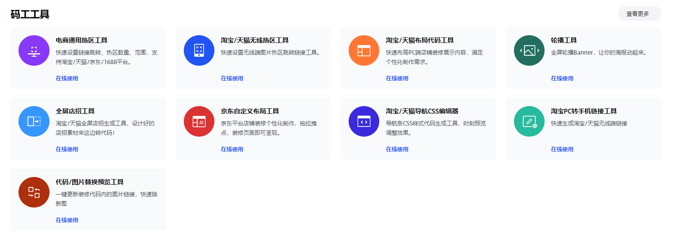Click 在线使用 under 轮播工具

tap(562, 78)
